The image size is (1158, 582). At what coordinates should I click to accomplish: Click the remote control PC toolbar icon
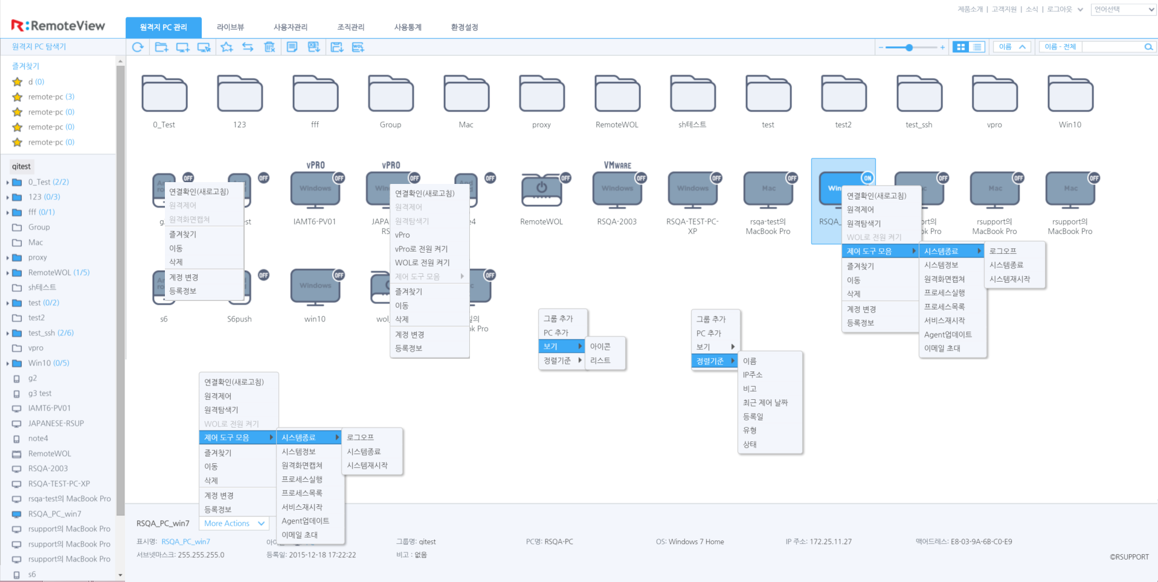coord(204,47)
